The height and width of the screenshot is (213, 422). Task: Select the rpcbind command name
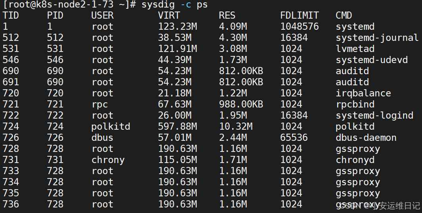pos(355,104)
